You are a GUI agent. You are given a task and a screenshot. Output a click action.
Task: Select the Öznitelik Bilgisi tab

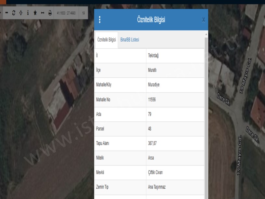point(106,40)
